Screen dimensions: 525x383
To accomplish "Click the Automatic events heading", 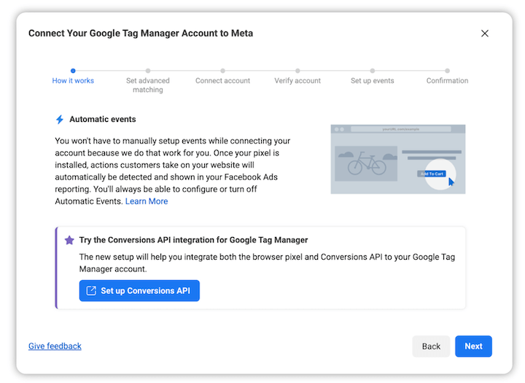I will (103, 120).
